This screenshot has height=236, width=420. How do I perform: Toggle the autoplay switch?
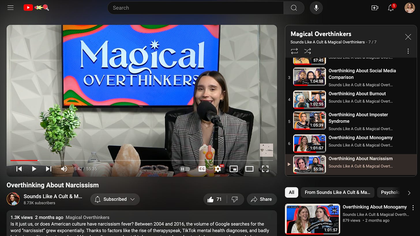(x=185, y=169)
